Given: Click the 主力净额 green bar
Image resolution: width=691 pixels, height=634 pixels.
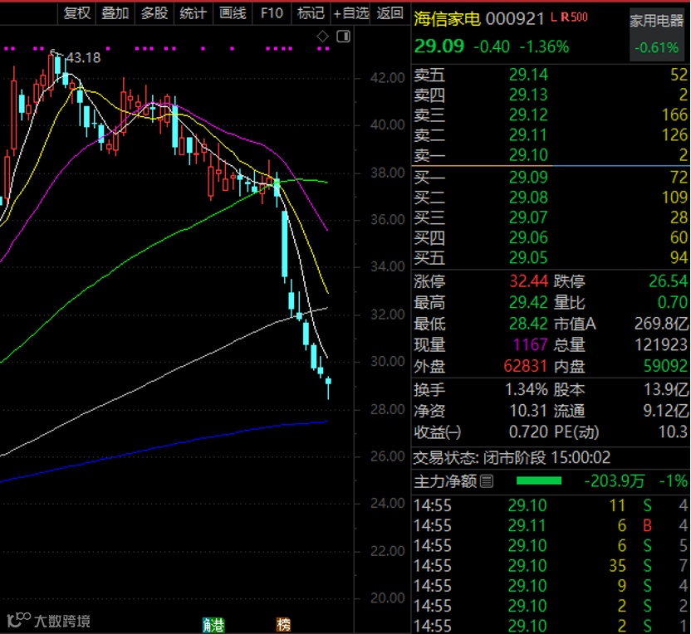Looking at the screenshot, I should 538,480.
